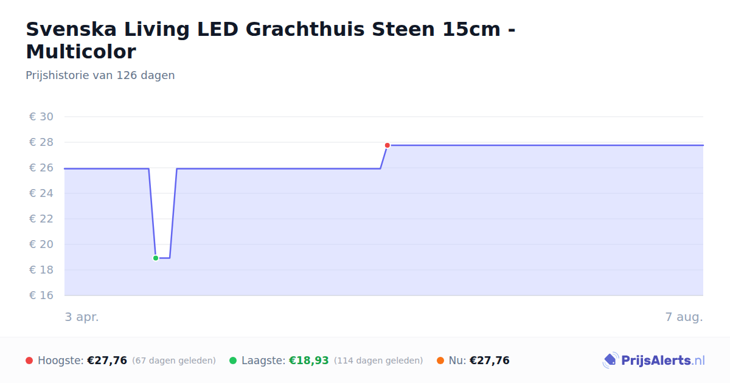Click the red highest-price dot on chart

[x=387, y=145]
